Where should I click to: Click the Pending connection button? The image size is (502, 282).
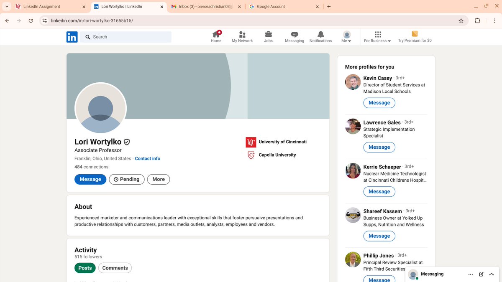tap(127, 179)
